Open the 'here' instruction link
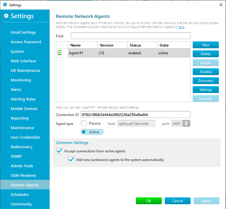This screenshot has height=209, width=226. click(x=181, y=27)
